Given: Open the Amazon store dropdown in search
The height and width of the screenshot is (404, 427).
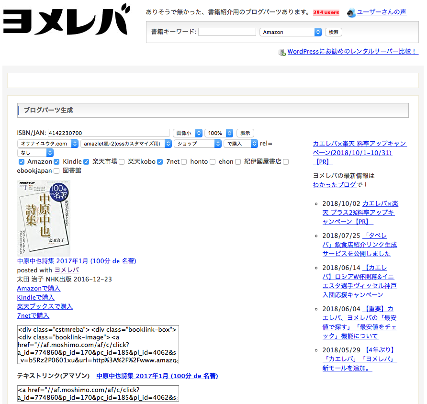Looking at the screenshot, I should point(290,32).
